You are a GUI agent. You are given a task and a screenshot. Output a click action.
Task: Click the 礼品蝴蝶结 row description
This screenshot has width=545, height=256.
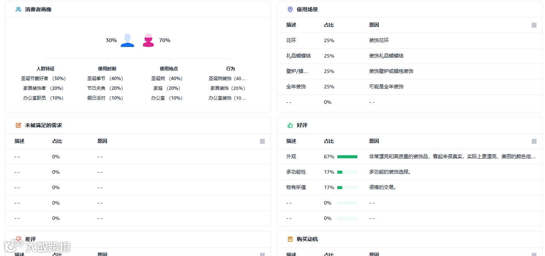299,56
